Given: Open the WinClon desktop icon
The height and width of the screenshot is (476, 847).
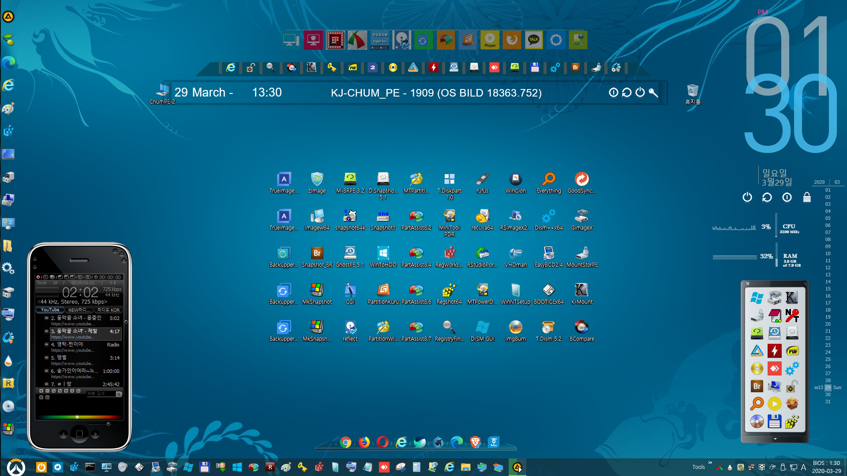Looking at the screenshot, I should point(515,183).
